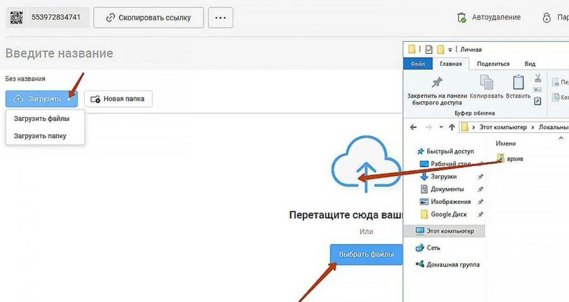Click the properties checkmark icon in Explorer title bar
Screen dimensions: 569x302
coord(429,49)
